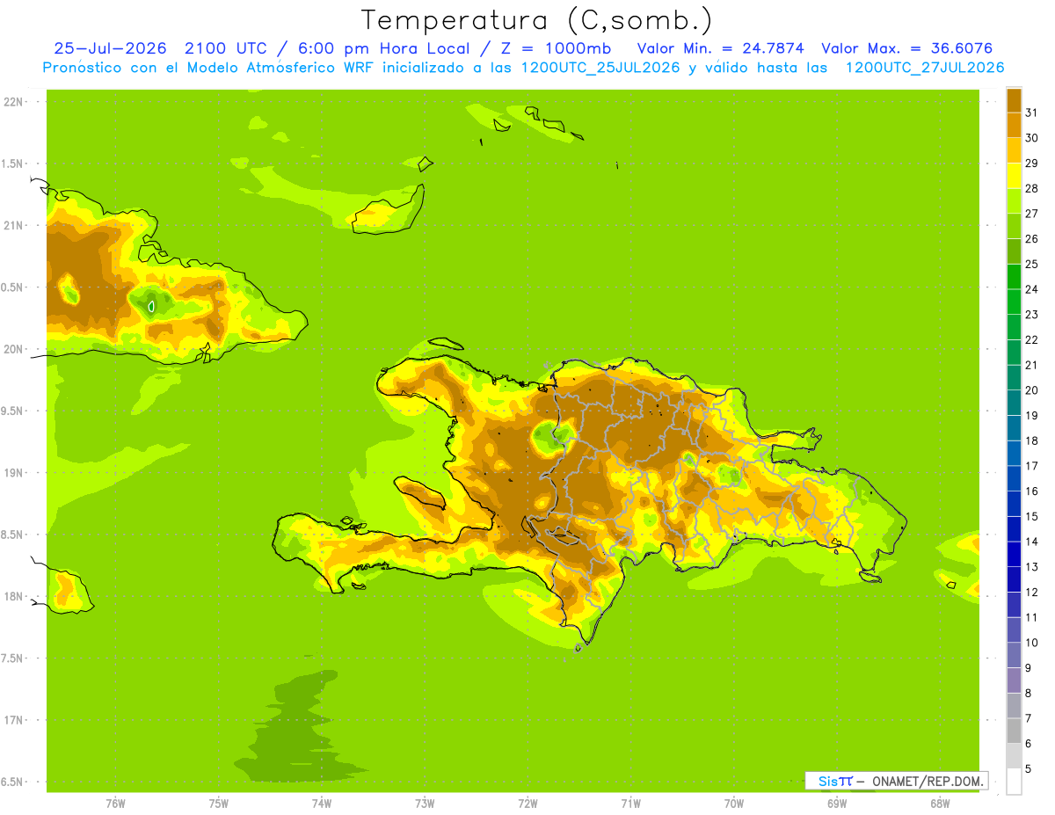Screen dimensions: 1055x815
Task: Click the Sisπ logo in the credit box
Action: point(835,781)
